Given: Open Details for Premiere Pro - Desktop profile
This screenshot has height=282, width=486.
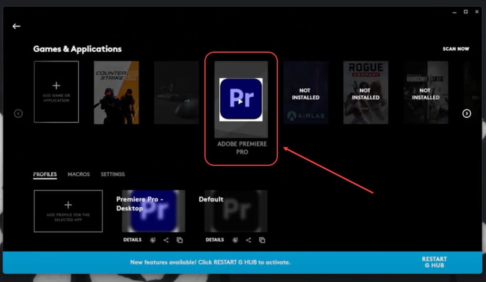Looking at the screenshot, I should (x=132, y=240).
